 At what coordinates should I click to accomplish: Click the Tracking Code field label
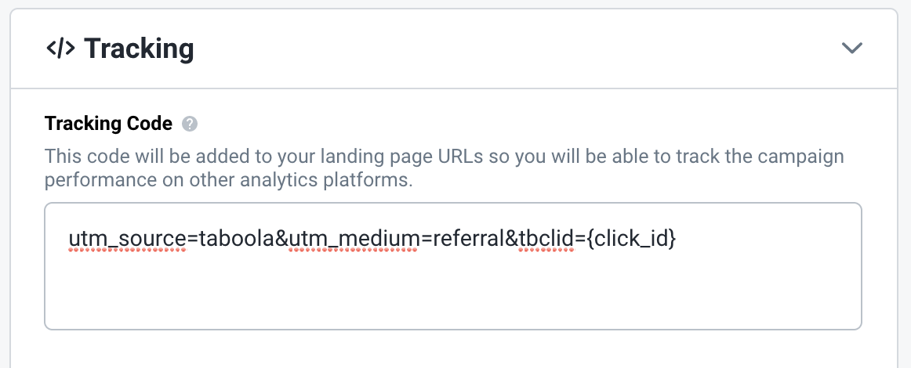point(109,124)
